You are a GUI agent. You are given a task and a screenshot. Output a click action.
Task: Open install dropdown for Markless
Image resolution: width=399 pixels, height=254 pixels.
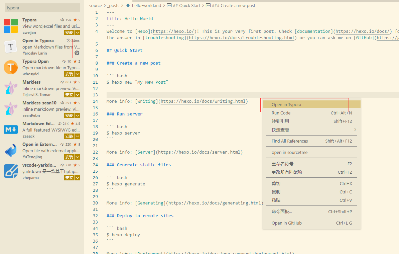coord(78,95)
